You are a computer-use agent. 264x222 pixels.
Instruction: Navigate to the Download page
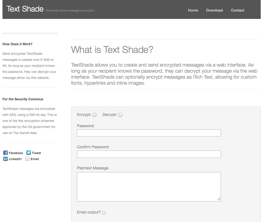[214, 10]
